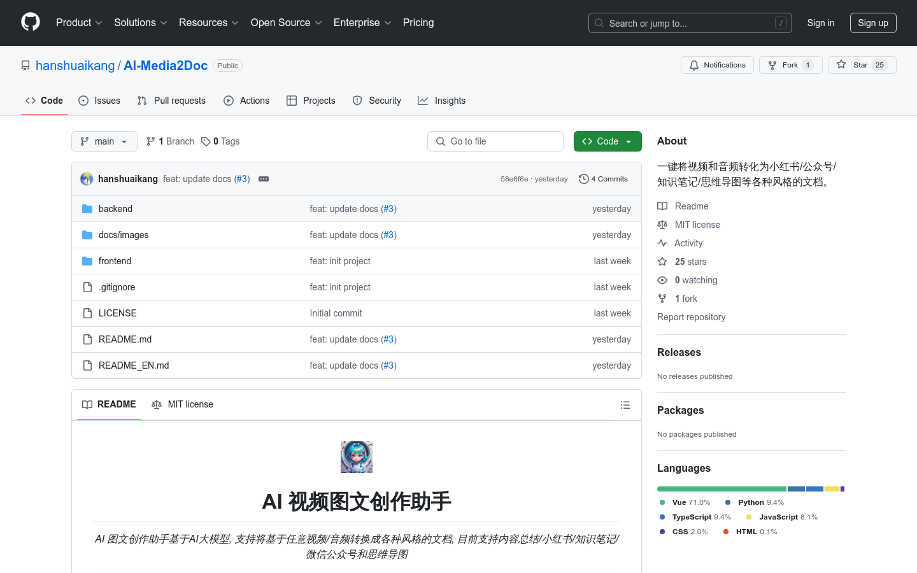Open the backend folder icon
Screen dimensions: 917x573
(x=87, y=209)
